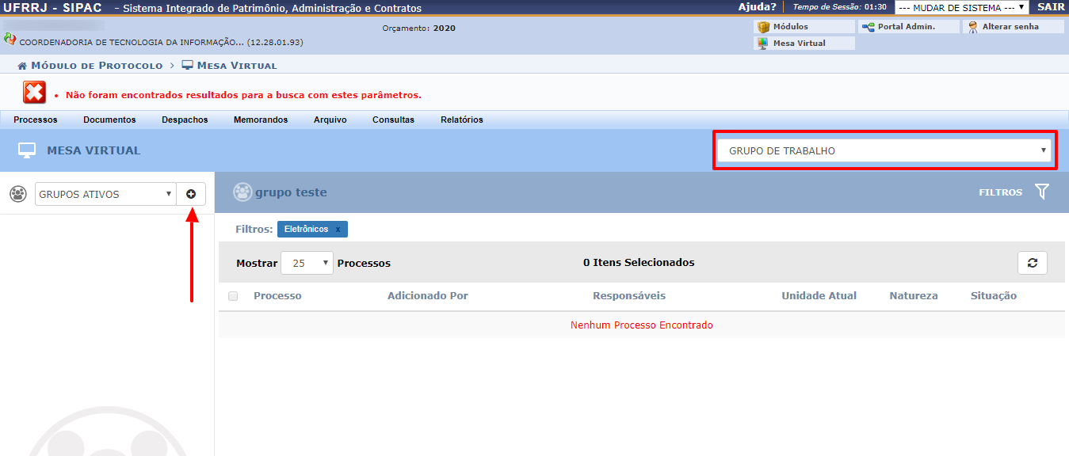Open the Processos menu

coord(36,120)
